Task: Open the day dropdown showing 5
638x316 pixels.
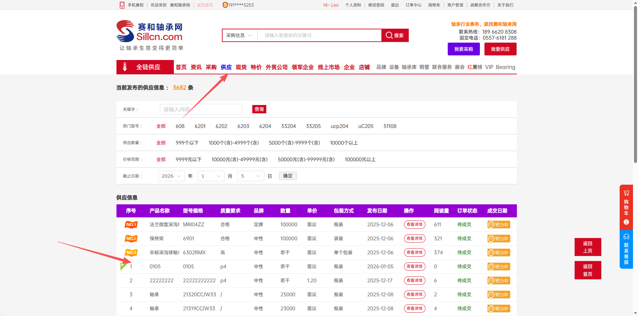Action: pos(251,176)
